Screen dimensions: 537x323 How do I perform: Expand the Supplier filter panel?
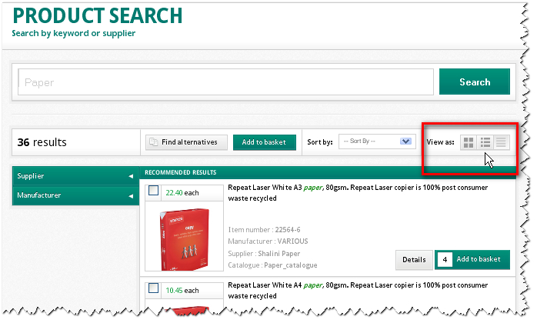click(74, 176)
